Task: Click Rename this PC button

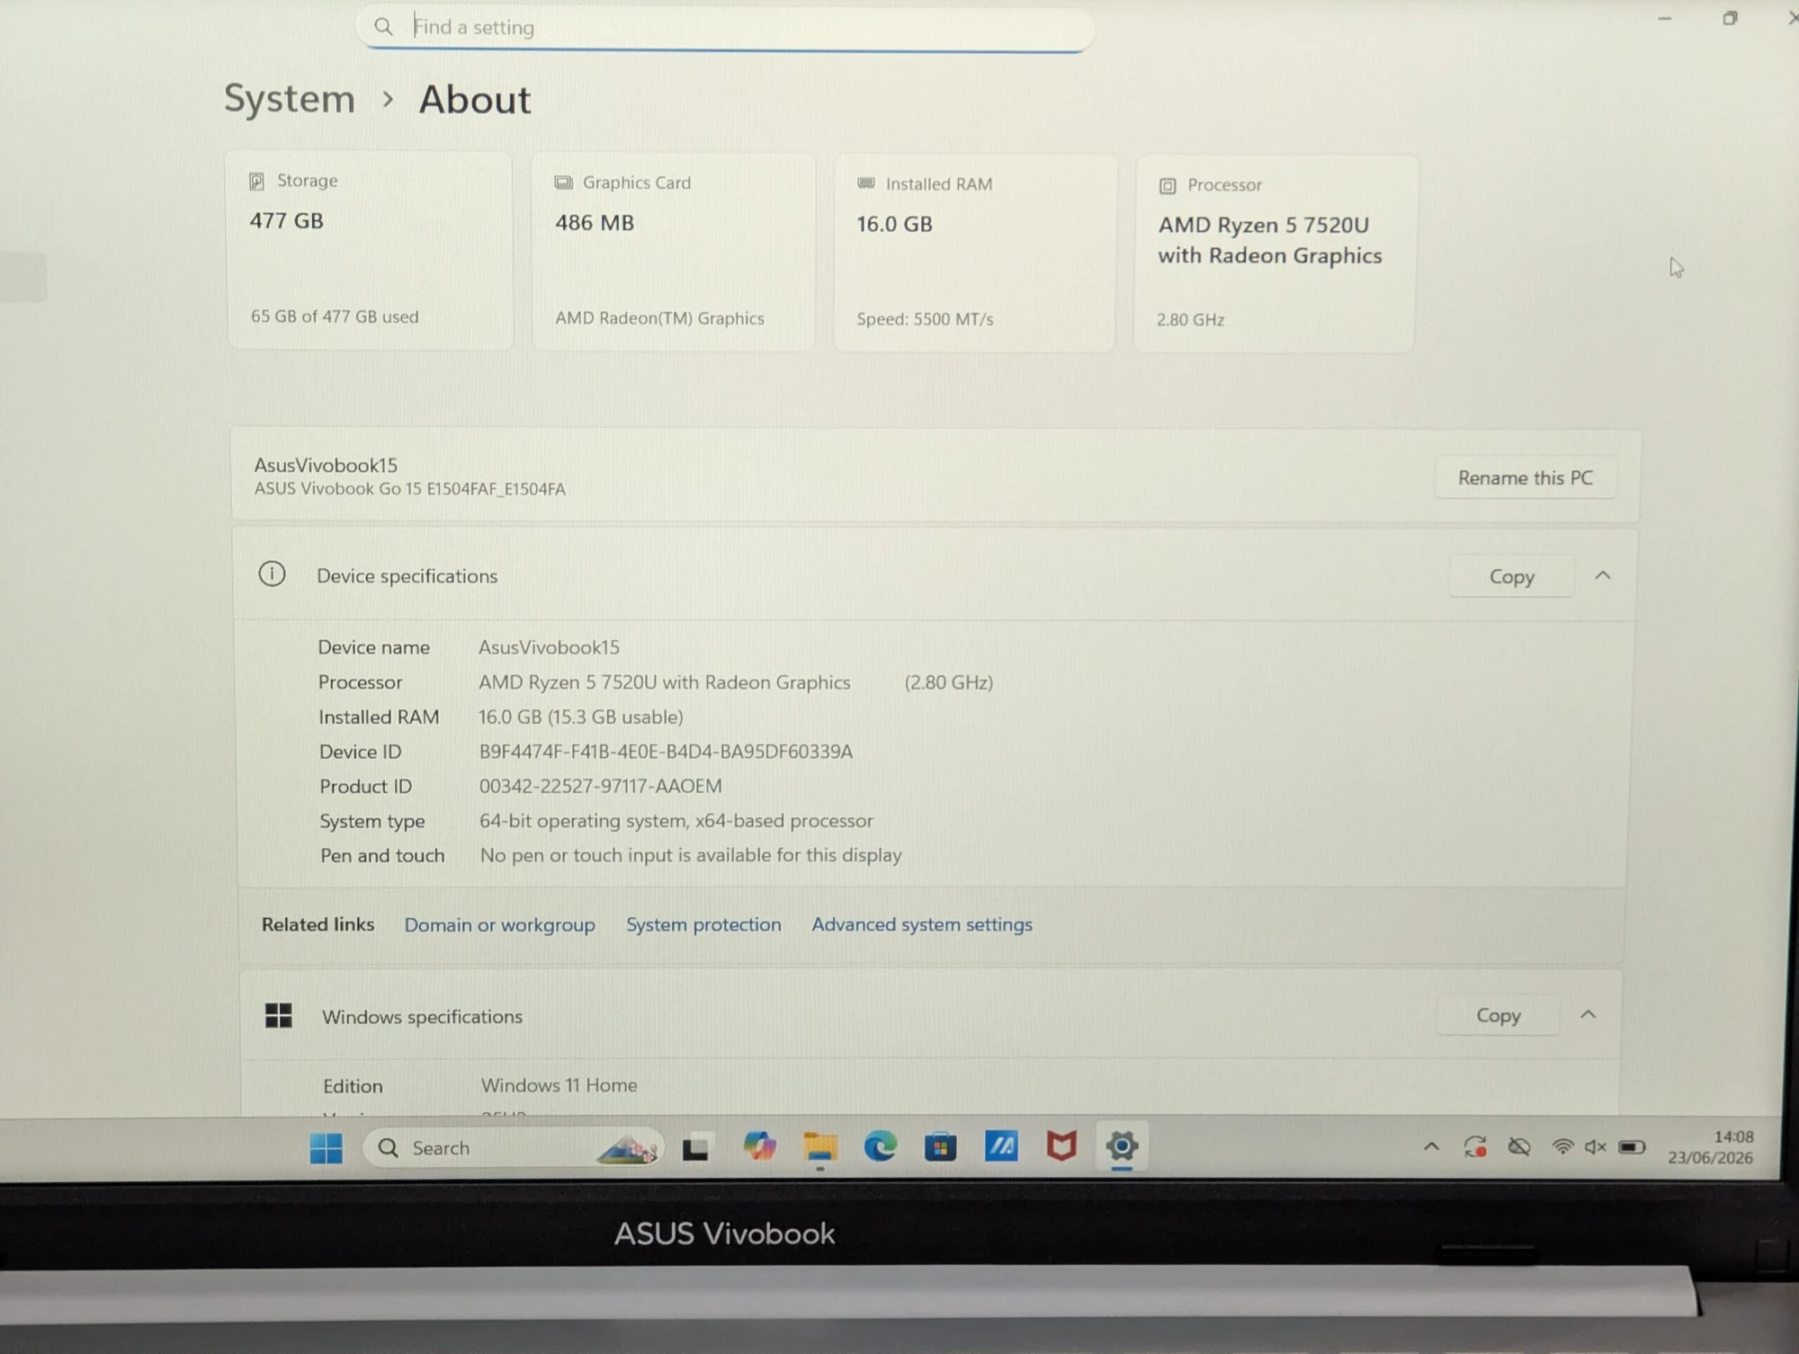Action: tap(1525, 478)
